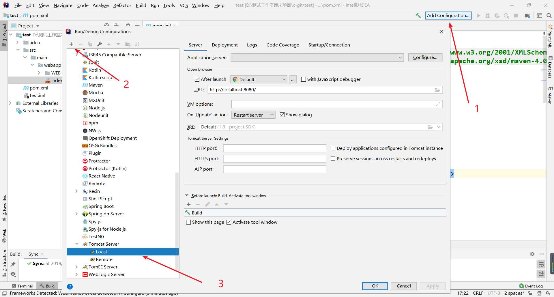The width and height of the screenshot is (554, 297).
Task: Enable with JavaScript debugger checkbox
Action: point(303,79)
